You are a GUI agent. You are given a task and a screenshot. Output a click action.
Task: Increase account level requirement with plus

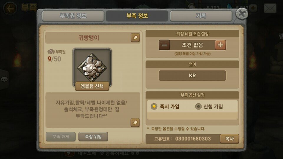221,45
